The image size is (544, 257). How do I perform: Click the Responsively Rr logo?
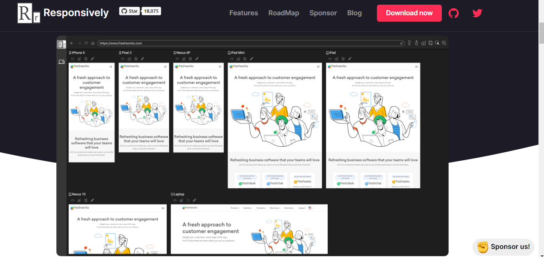[x=29, y=13]
